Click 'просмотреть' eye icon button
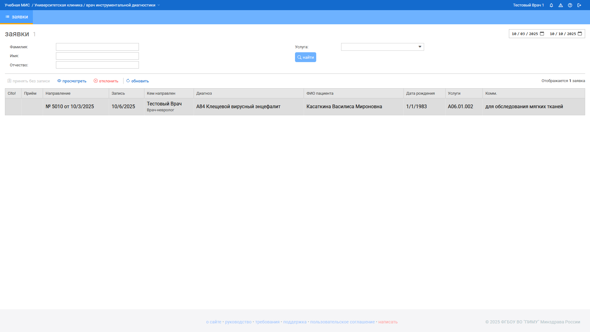 coord(72,81)
